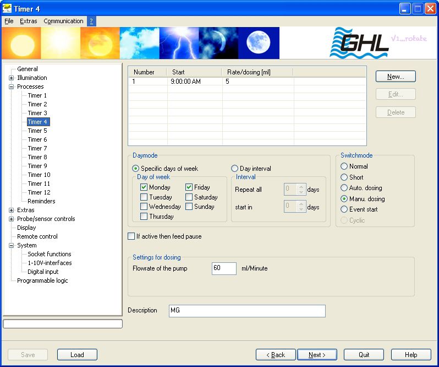This screenshot has height=367, width=439.
Task: Click the crescent moon image in banner
Action: click(x=218, y=43)
